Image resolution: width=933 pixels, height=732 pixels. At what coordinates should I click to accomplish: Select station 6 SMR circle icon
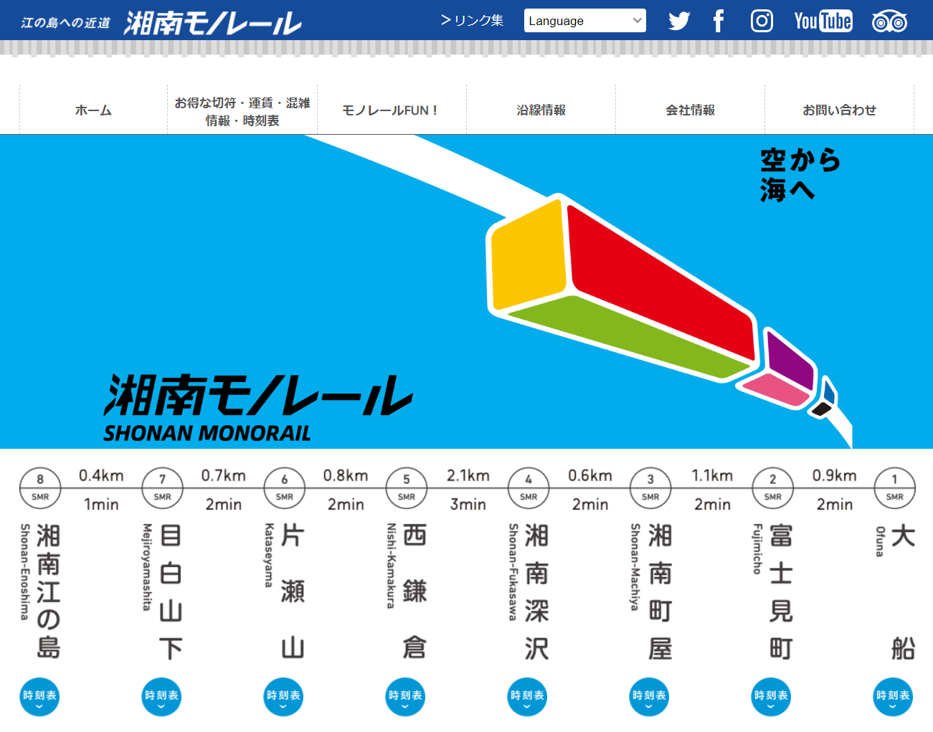coord(285,488)
